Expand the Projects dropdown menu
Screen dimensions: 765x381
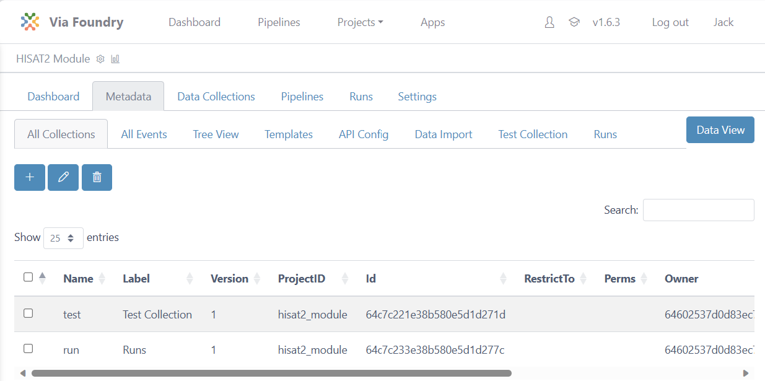click(x=360, y=22)
